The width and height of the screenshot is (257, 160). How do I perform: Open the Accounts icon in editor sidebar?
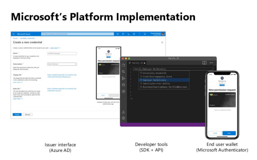tap(123, 112)
